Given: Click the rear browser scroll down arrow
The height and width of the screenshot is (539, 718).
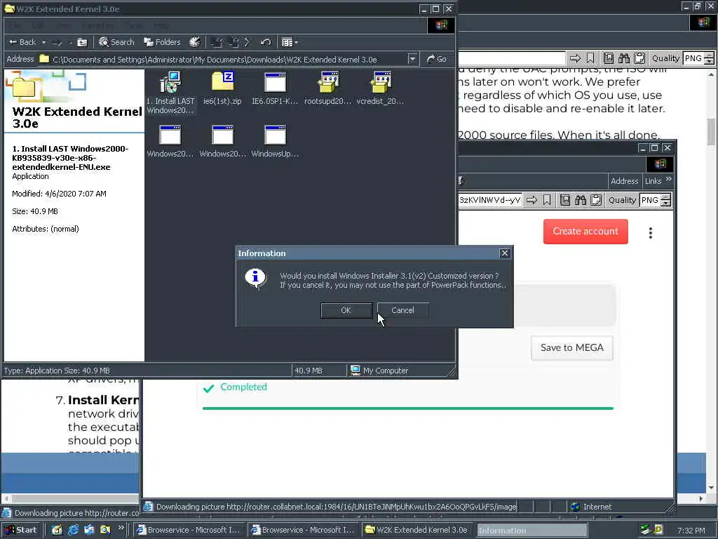Looking at the screenshot, I should point(711,488).
